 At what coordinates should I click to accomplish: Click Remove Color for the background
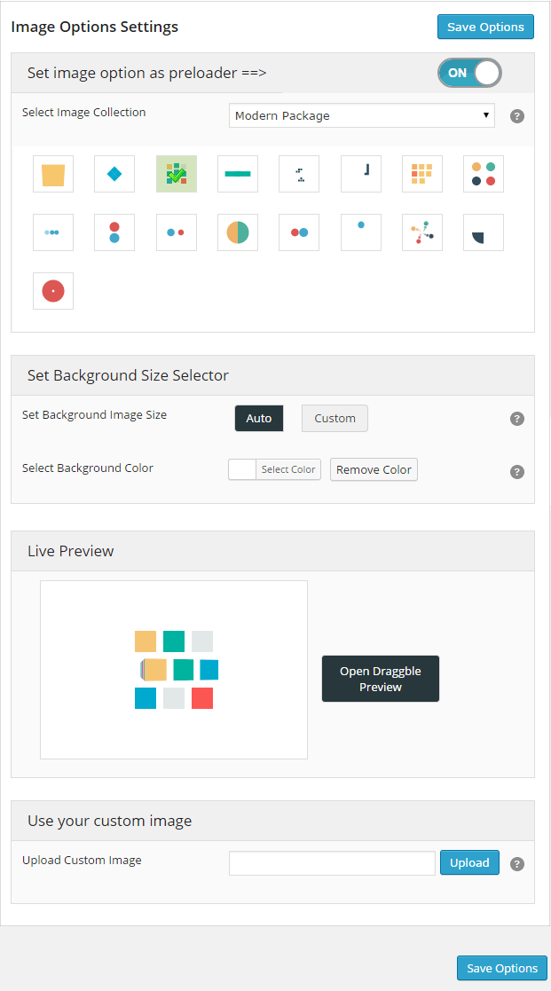tap(374, 469)
